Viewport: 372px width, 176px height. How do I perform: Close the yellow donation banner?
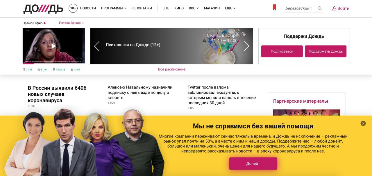coord(363,124)
